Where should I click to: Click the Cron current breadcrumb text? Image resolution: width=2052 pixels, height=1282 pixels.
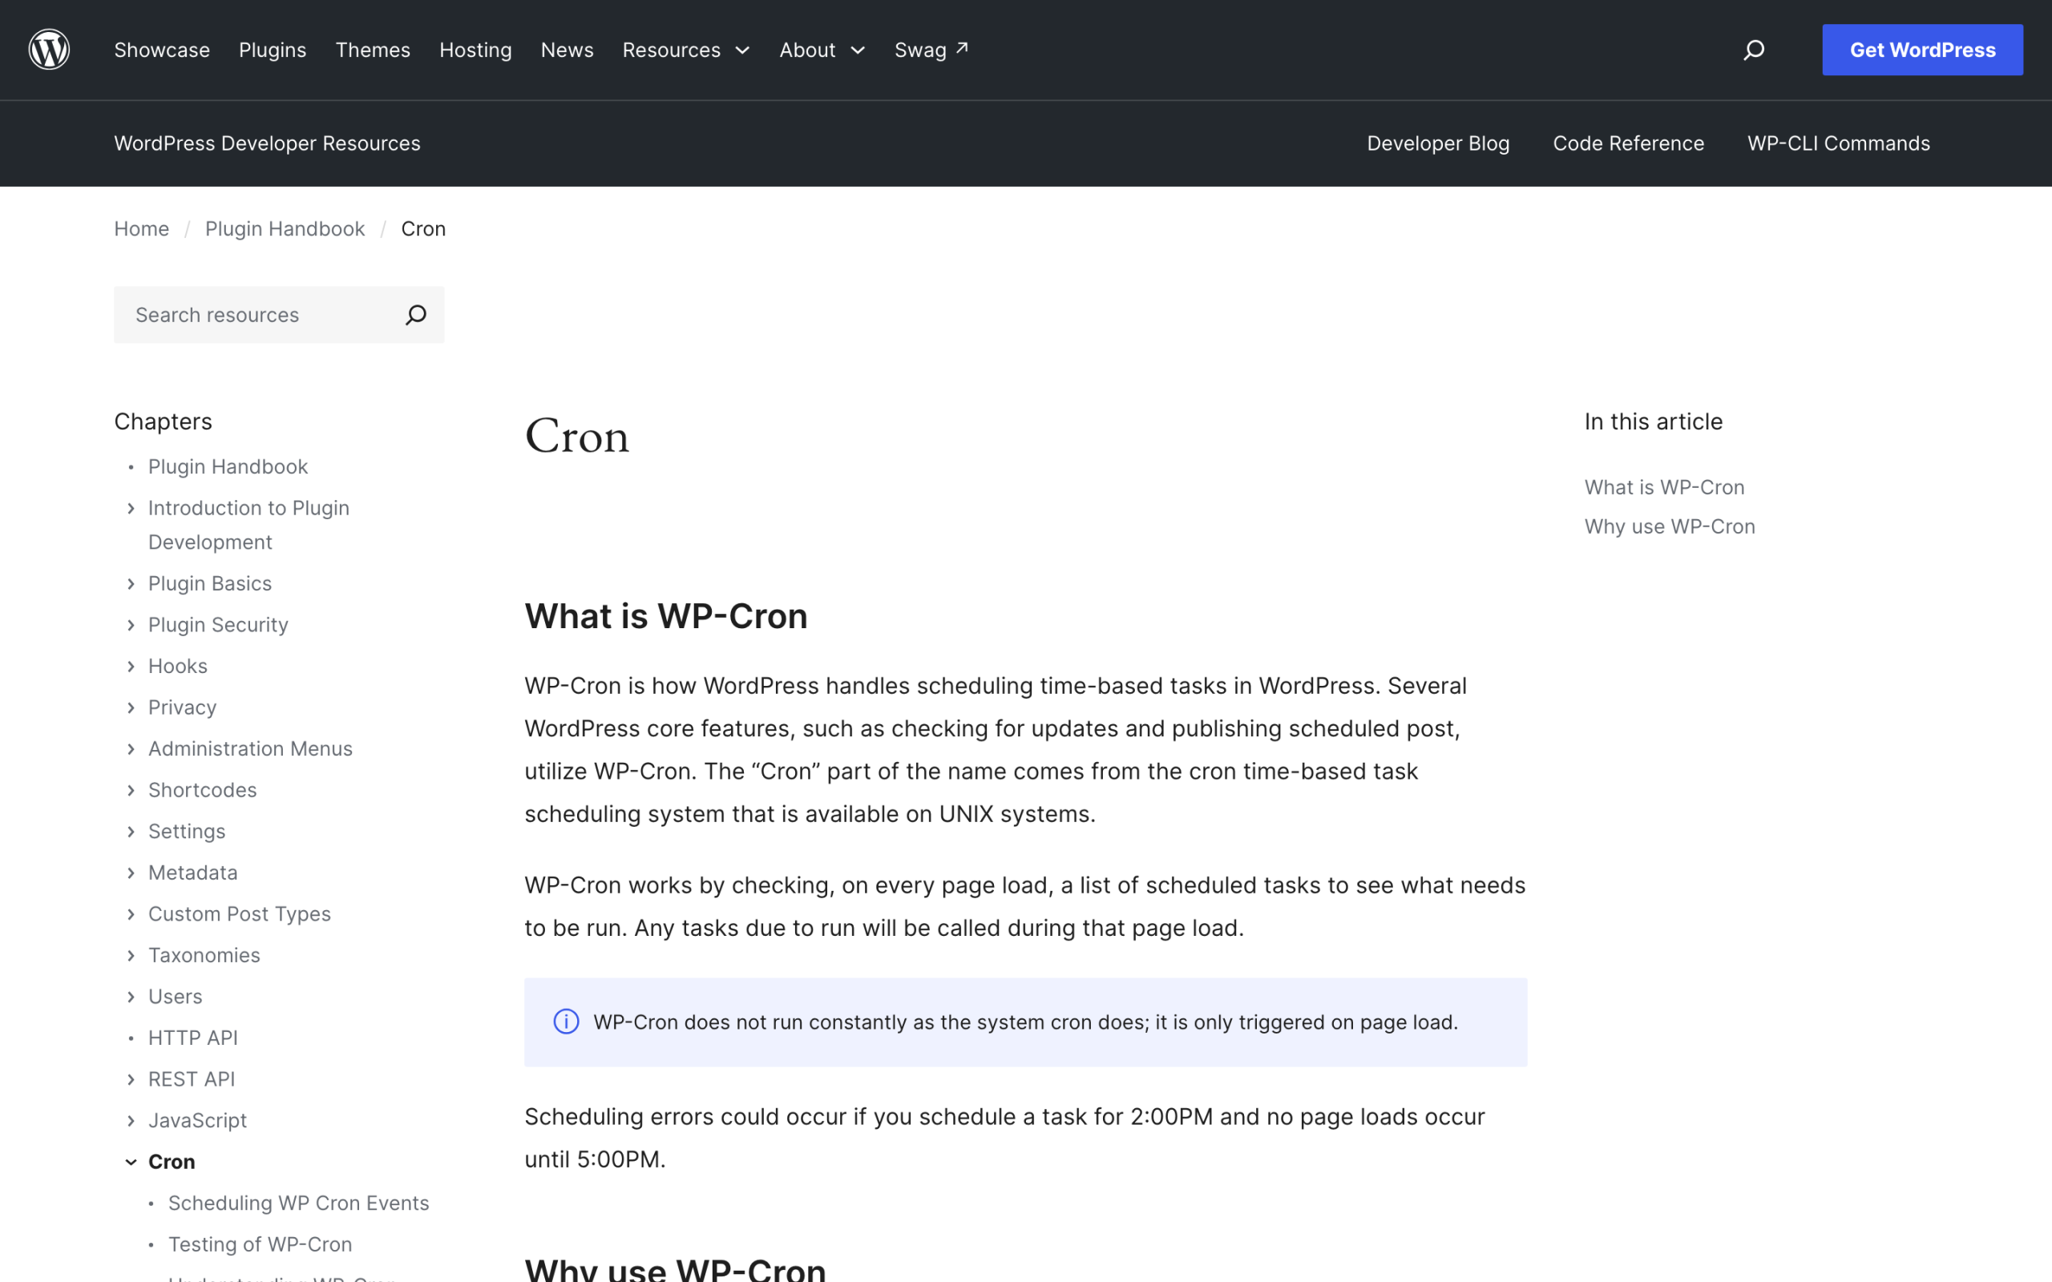click(423, 229)
